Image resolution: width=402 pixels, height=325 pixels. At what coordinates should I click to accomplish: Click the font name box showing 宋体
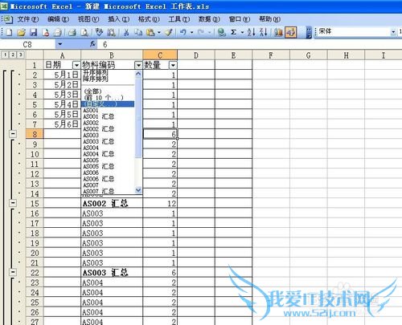(x=353, y=32)
